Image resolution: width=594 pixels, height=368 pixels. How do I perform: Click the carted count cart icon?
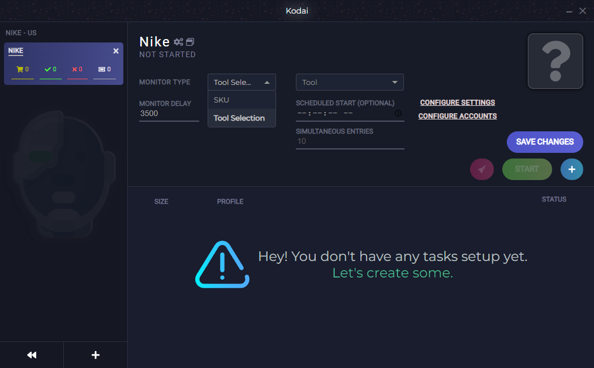pos(20,70)
